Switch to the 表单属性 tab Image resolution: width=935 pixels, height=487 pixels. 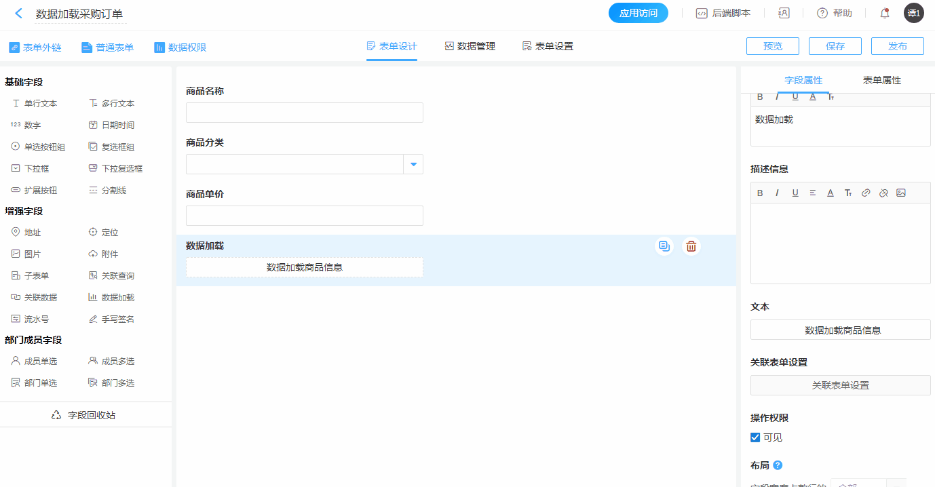[x=881, y=80]
